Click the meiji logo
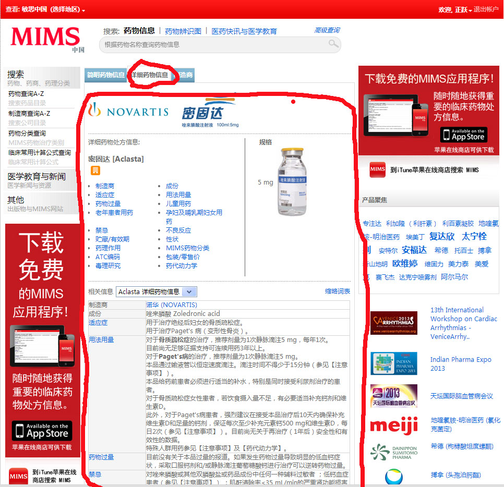 pos(394,425)
